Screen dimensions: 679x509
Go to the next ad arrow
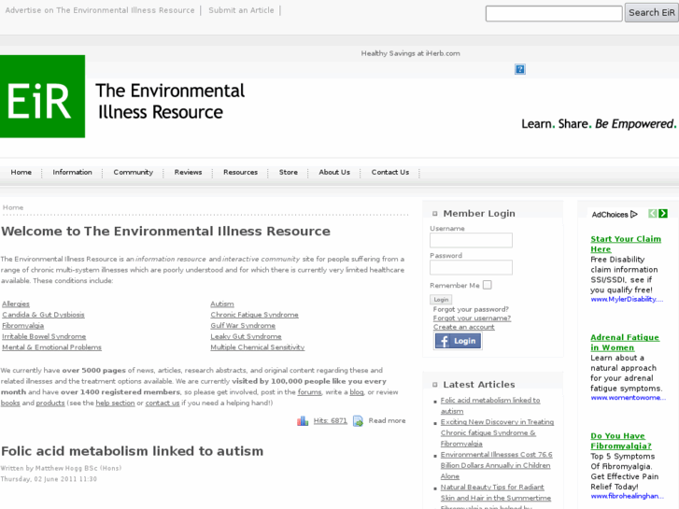pyautogui.click(x=663, y=214)
